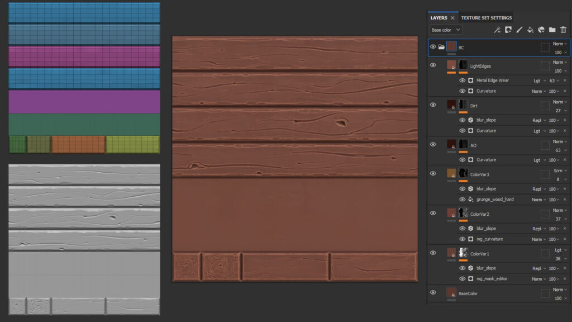This screenshot has height=322, width=572.
Task: Select the BaseColor layer name
Action: [x=468, y=293]
